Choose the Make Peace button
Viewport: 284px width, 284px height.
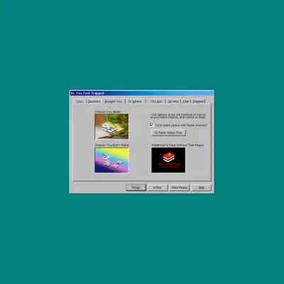(x=179, y=187)
